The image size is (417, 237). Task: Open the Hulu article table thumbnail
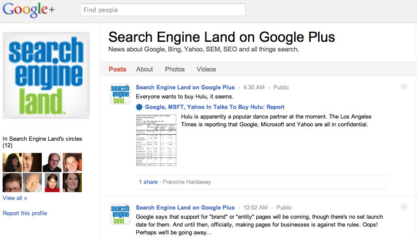pyautogui.click(x=156, y=140)
